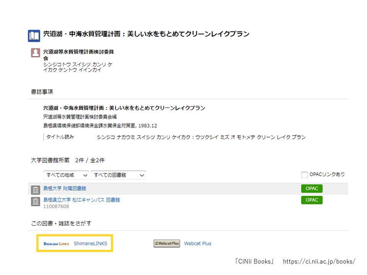The image size is (367, 275).
Task: Enable the OPACリンクあり checkbox
Action: point(304,175)
